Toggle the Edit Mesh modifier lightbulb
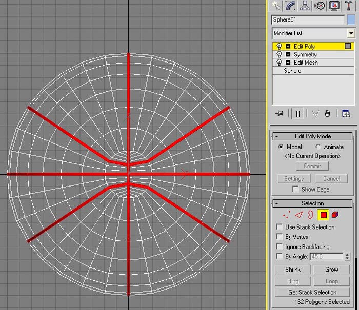 coord(279,63)
